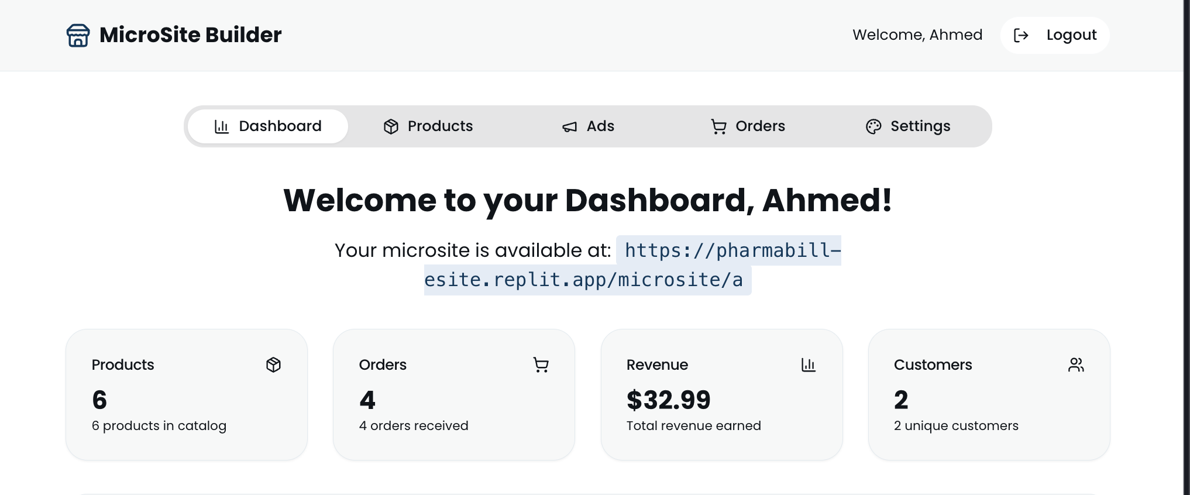Click the bar chart icon in Dashboard tab
Screen dimensions: 1190x495
(222, 126)
